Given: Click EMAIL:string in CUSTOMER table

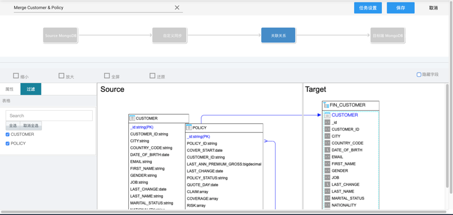Looking at the screenshot, I should click(141, 162).
